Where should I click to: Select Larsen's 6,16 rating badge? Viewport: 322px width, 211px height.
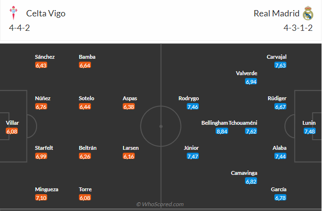pyautogui.click(x=129, y=156)
